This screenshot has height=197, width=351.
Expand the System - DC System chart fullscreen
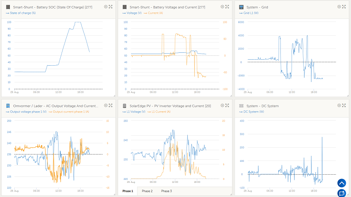click(344, 105)
